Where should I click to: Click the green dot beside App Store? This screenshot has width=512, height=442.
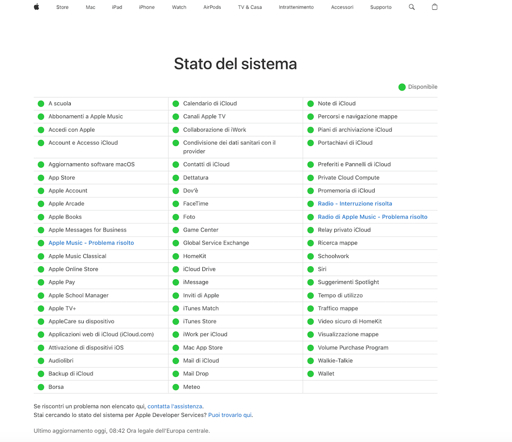[x=41, y=178]
